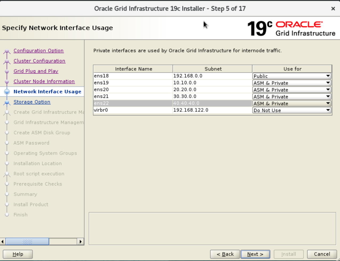
Task: Click the 30.30.0.0 subnet cell
Action: point(212,97)
